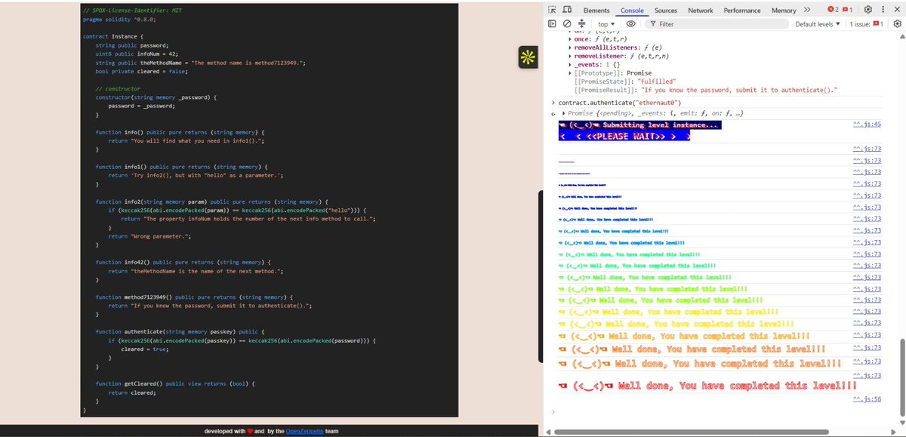Toggle the console sidebar icon
Viewport: 906px width, 437px height.
pos(552,24)
